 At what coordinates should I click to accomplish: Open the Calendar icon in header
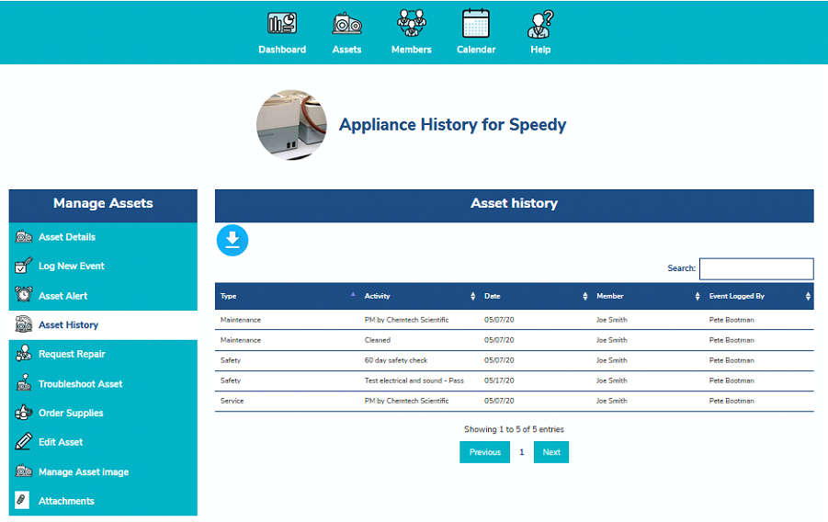click(476, 24)
